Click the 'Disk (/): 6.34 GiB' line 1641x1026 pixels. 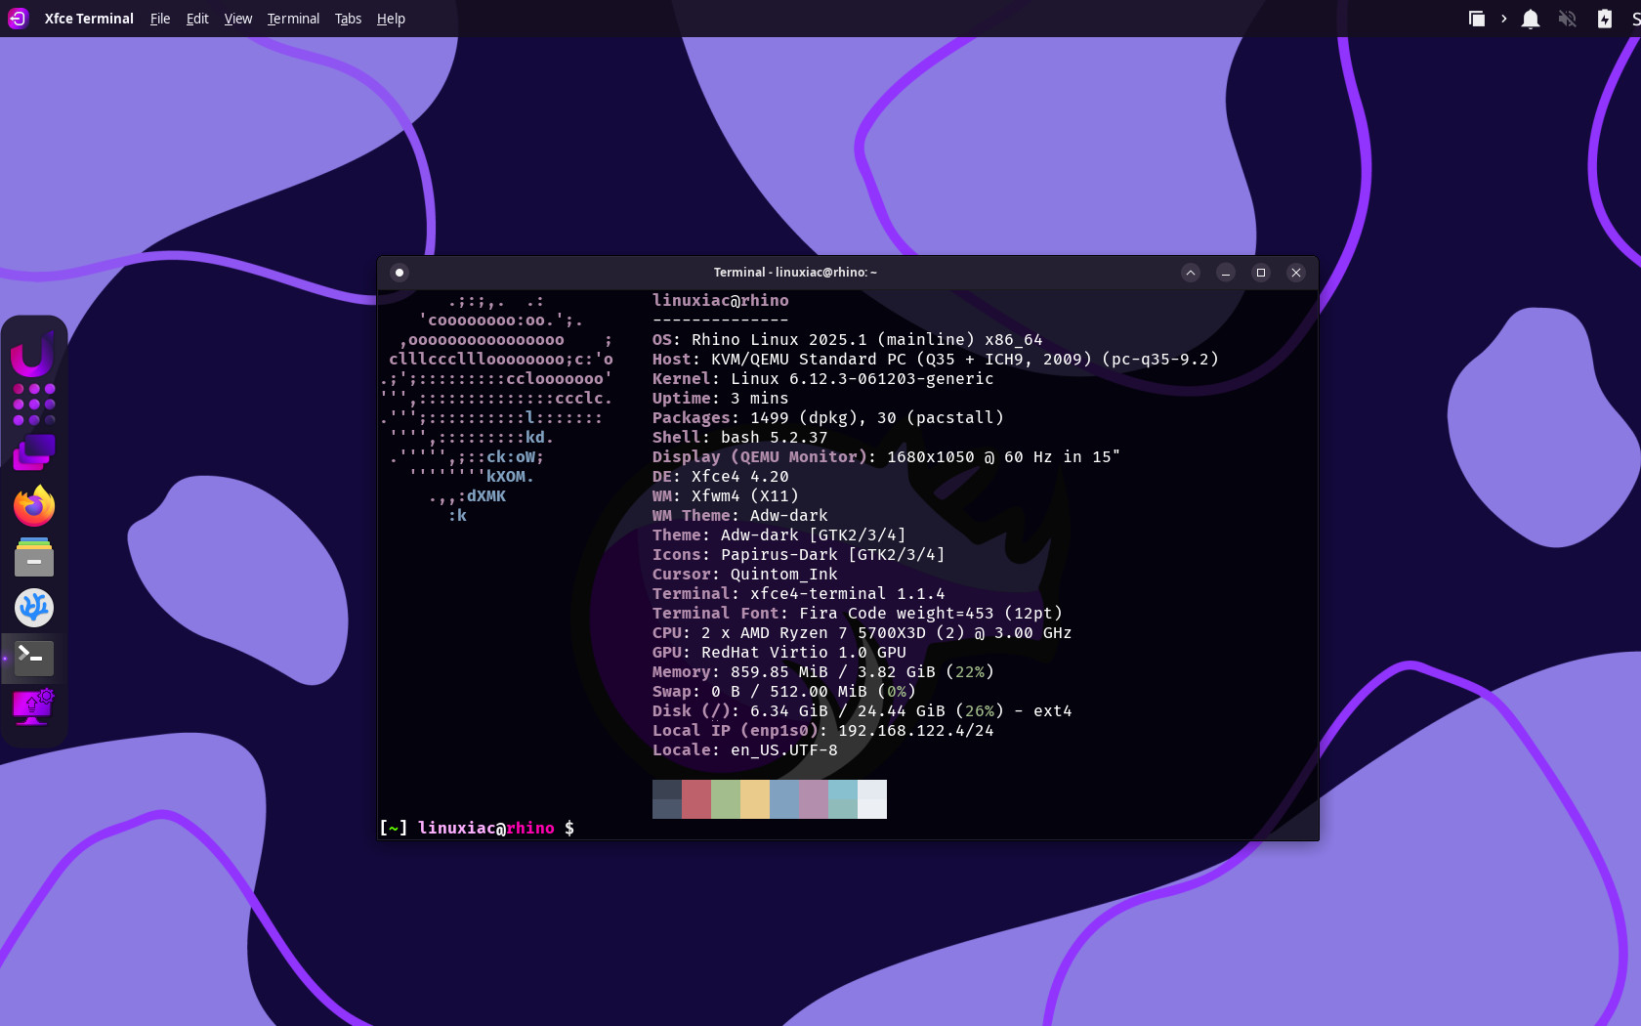(863, 711)
